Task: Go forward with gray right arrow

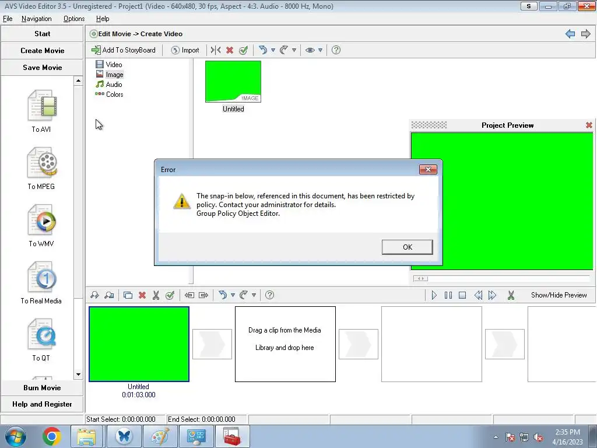Action: point(585,34)
